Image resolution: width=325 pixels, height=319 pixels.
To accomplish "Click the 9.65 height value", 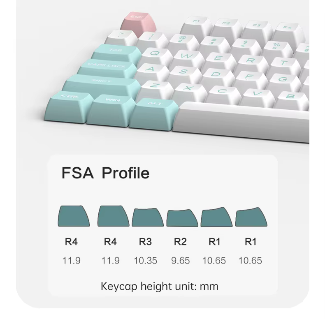I will (180, 261).
